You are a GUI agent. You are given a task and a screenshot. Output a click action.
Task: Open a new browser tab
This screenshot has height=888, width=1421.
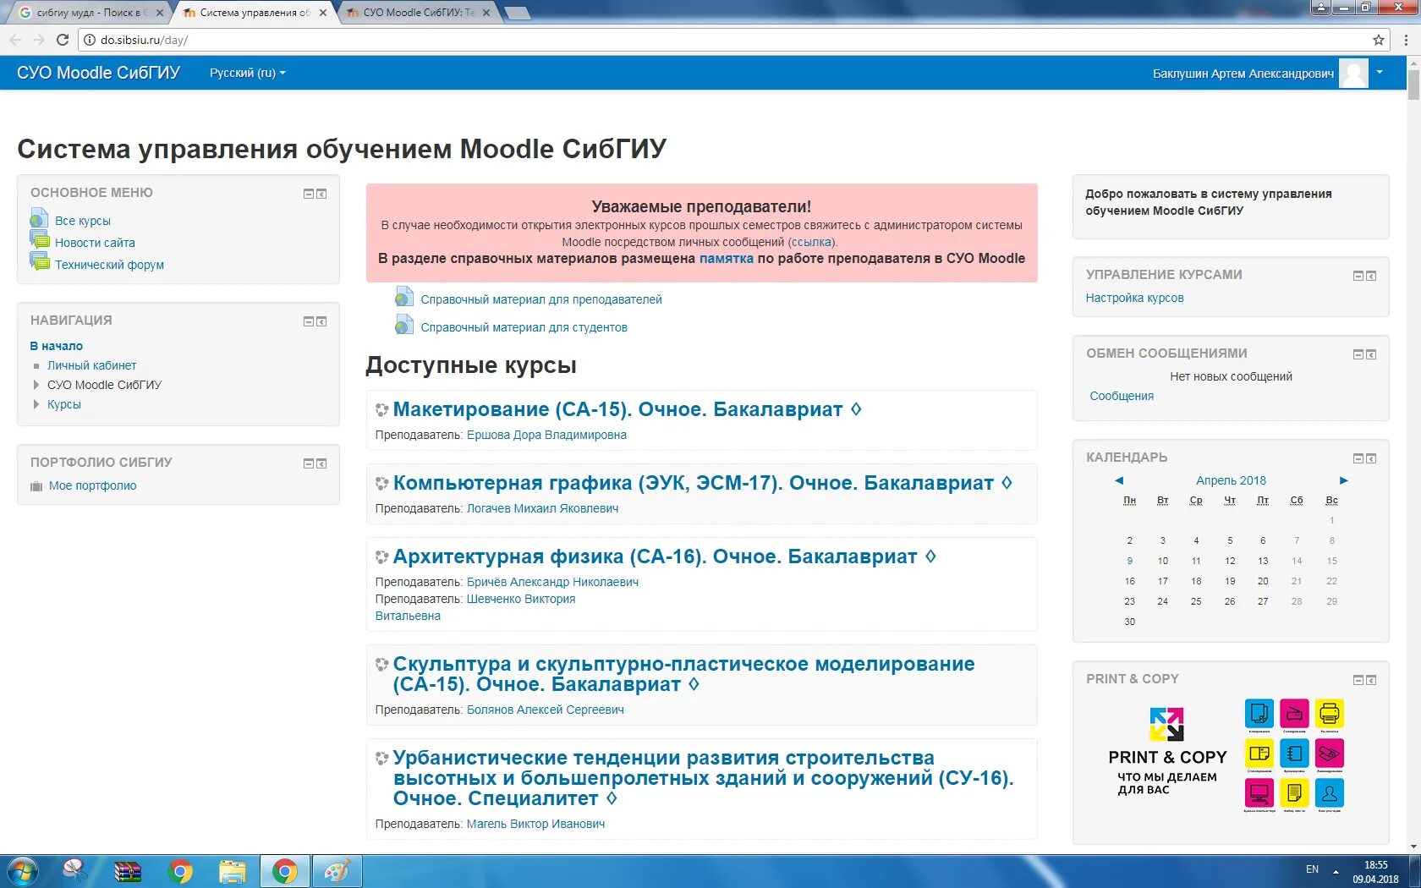516,13
